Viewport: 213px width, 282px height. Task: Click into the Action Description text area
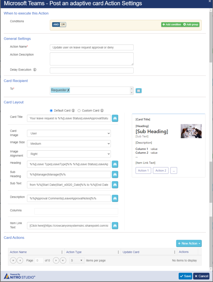[92, 59]
